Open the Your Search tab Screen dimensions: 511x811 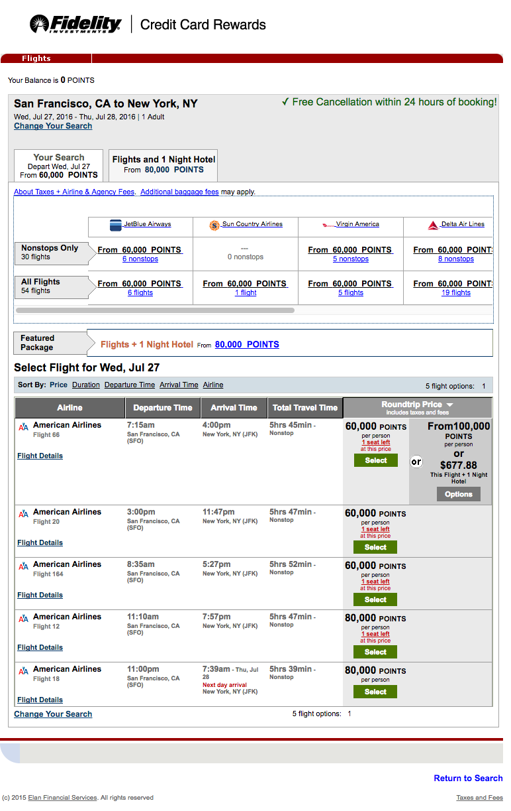59,166
